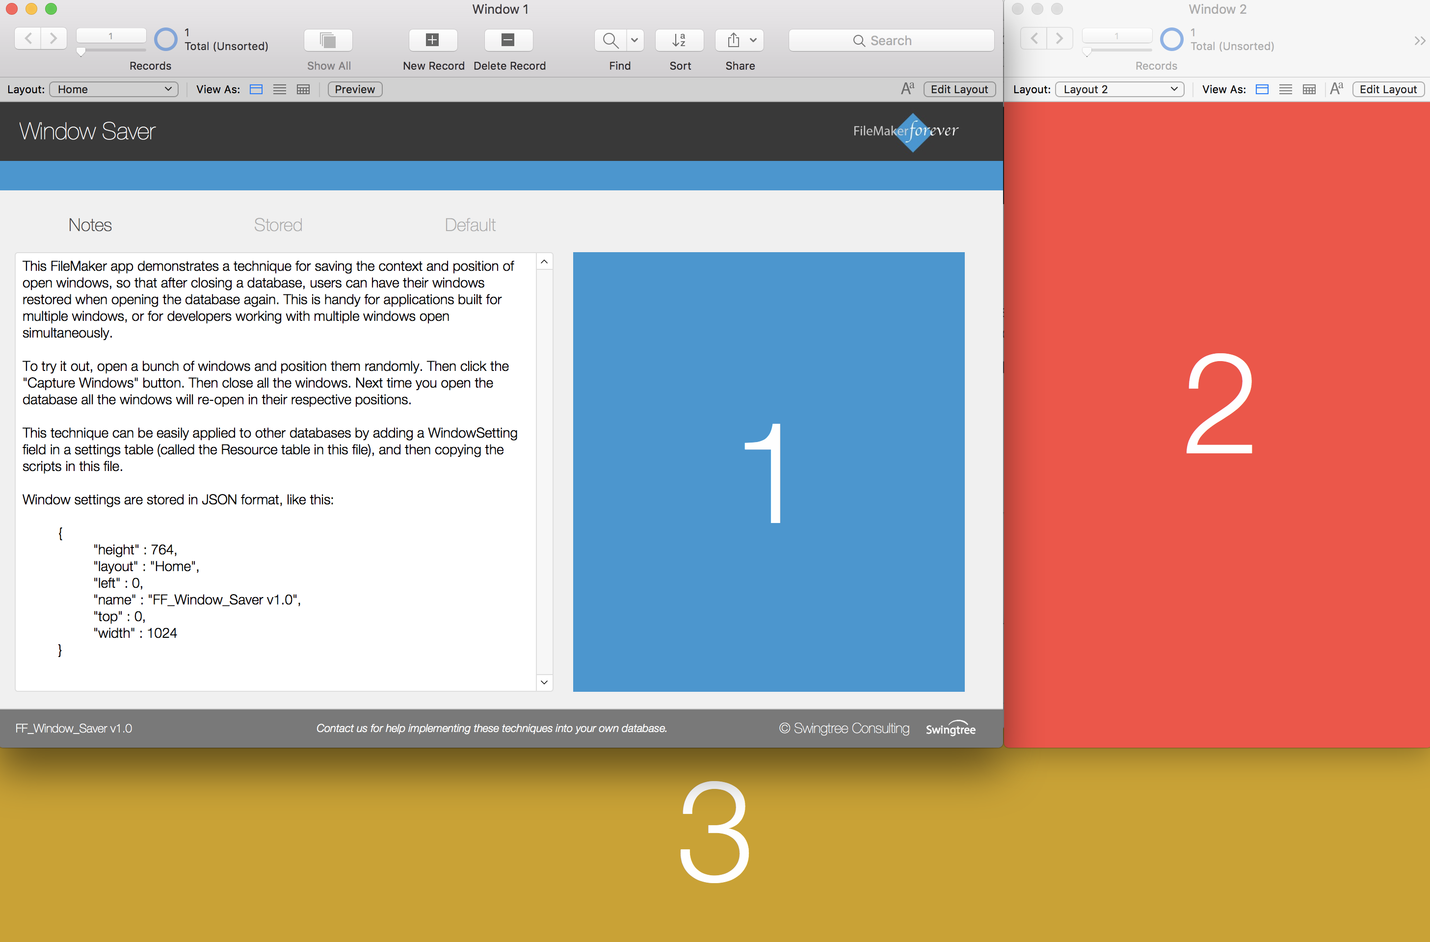Click the Window Saver header title
The image size is (1430, 942).
click(x=88, y=131)
